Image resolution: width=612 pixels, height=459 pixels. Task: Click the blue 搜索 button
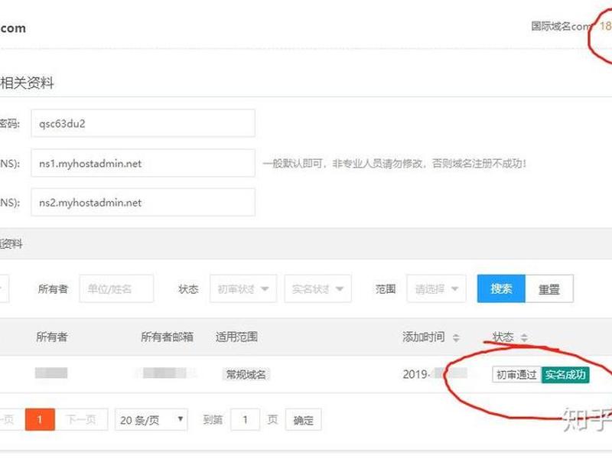[x=501, y=289]
